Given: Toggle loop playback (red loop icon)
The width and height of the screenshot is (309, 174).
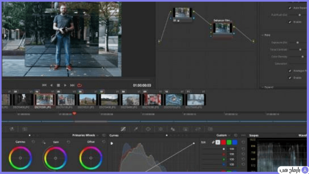Looking at the screenshot, I should [x=79, y=85].
